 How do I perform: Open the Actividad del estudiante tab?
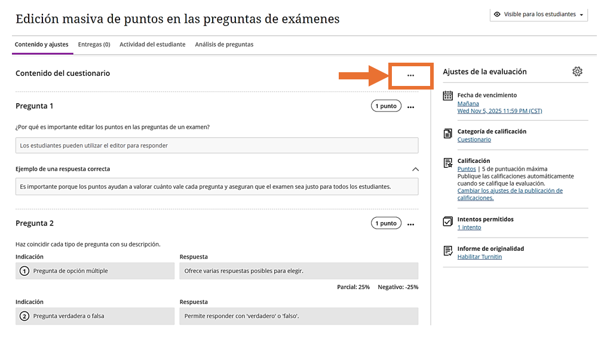[x=152, y=45]
